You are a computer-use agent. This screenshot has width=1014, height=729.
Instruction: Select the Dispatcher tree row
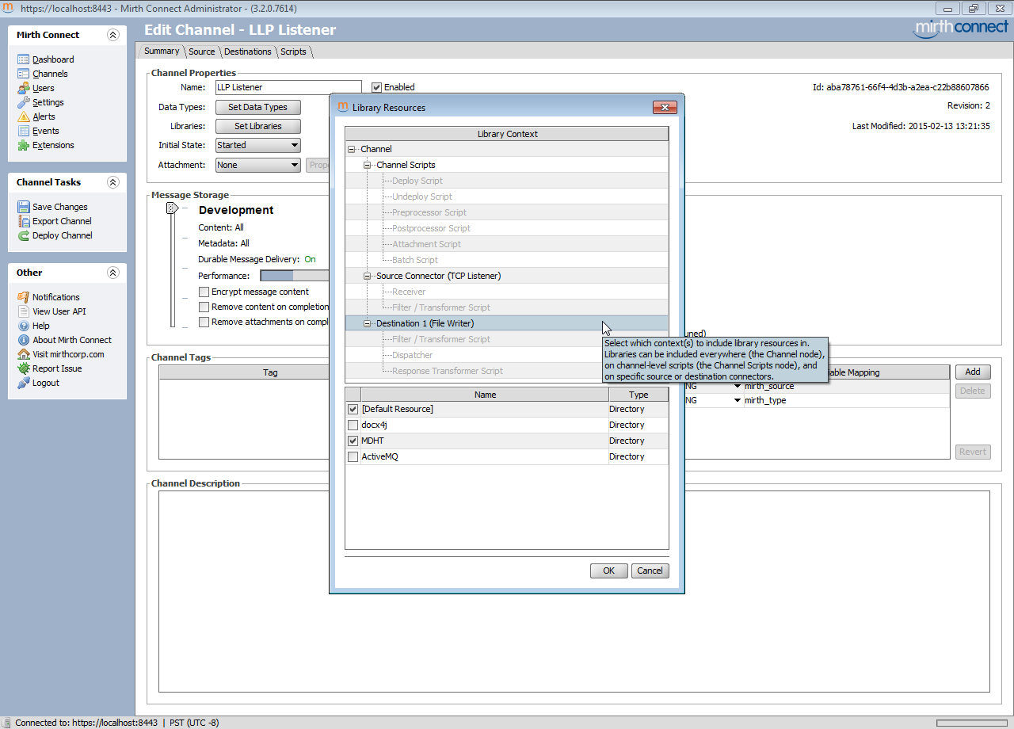[x=507, y=355]
